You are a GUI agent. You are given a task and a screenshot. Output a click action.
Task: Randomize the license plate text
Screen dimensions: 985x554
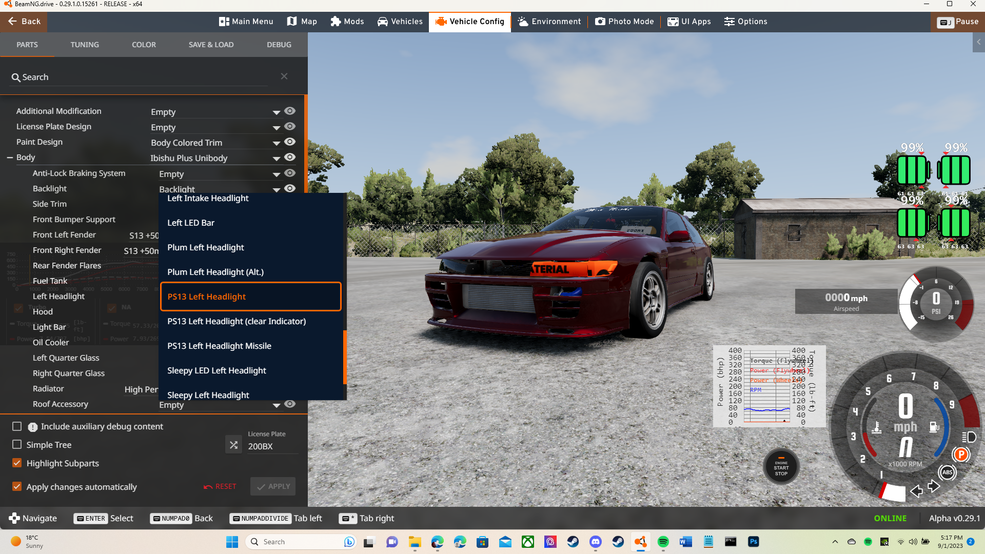pos(233,445)
